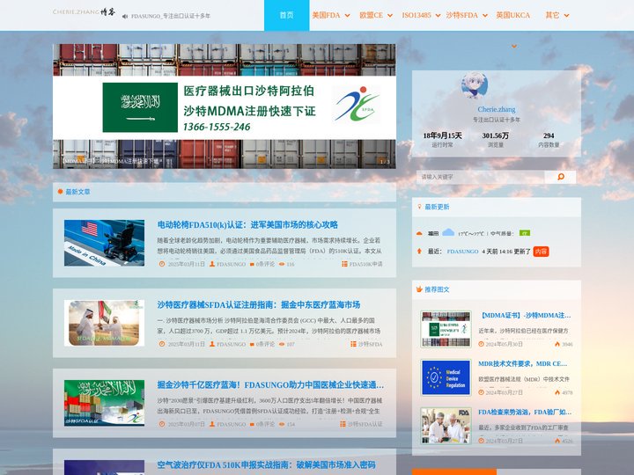Open the 欧盟CE menu item
The image size is (634, 475).
click(x=372, y=15)
